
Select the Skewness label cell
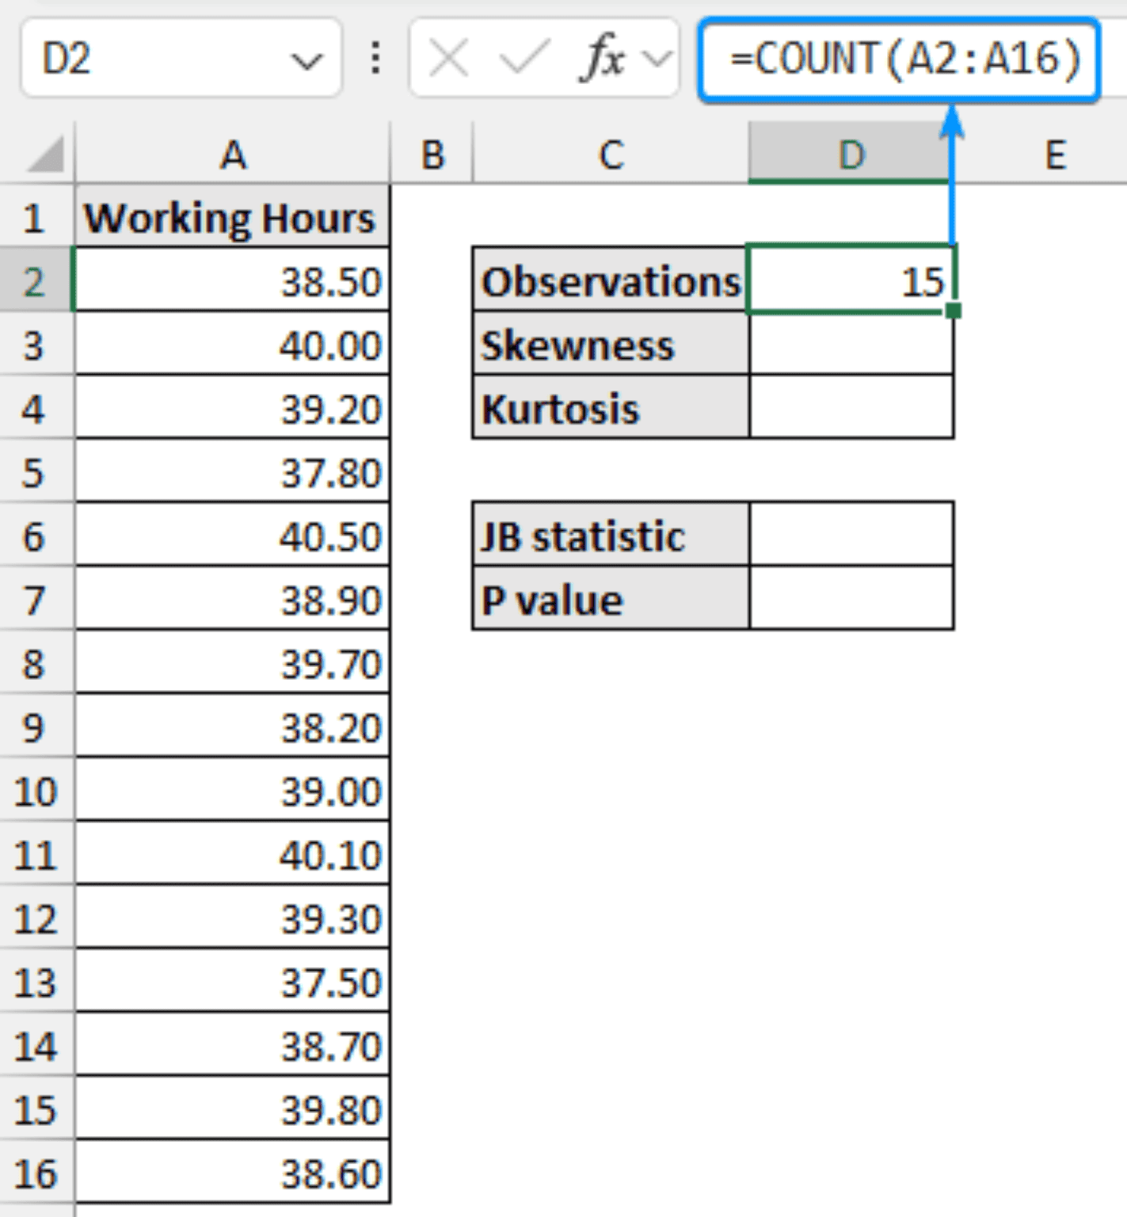coord(611,345)
